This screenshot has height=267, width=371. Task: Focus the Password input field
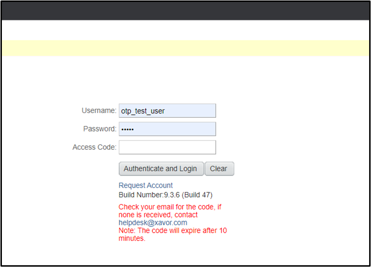(167, 129)
